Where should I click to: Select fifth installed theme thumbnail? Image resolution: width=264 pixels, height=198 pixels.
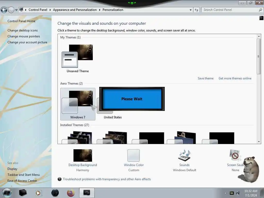click(218, 138)
